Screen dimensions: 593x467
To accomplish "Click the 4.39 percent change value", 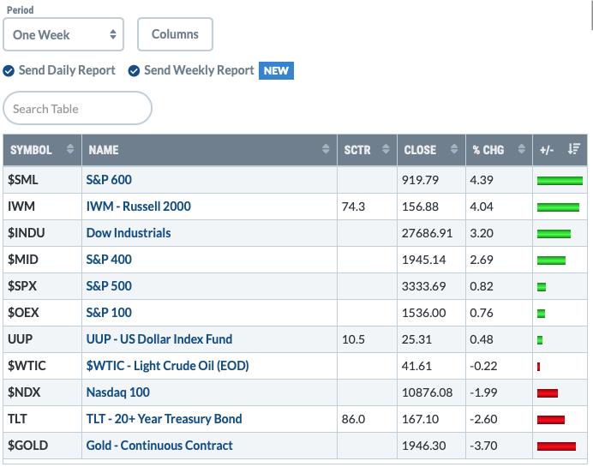I will pyautogui.click(x=482, y=180).
